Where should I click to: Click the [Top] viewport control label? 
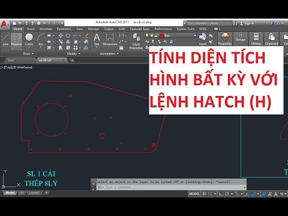8,67
